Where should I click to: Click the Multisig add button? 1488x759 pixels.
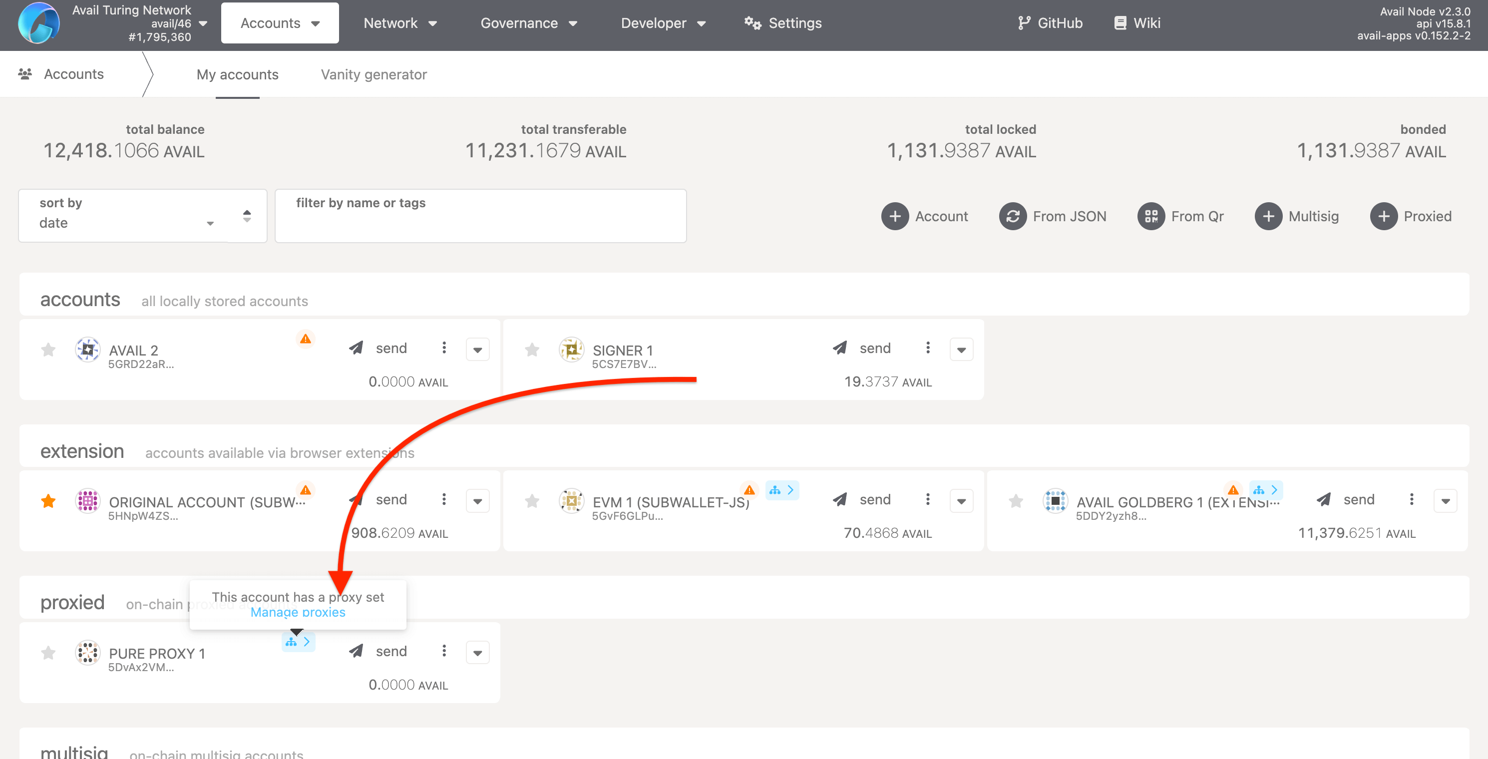coord(1268,217)
